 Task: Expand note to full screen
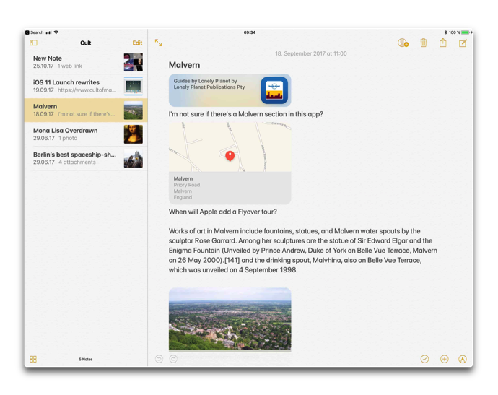[x=159, y=43]
